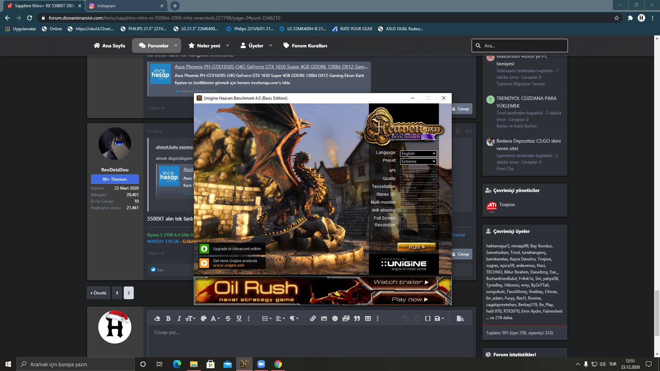Insert a quote block with the quote icon
660x371 pixels.
(357, 318)
